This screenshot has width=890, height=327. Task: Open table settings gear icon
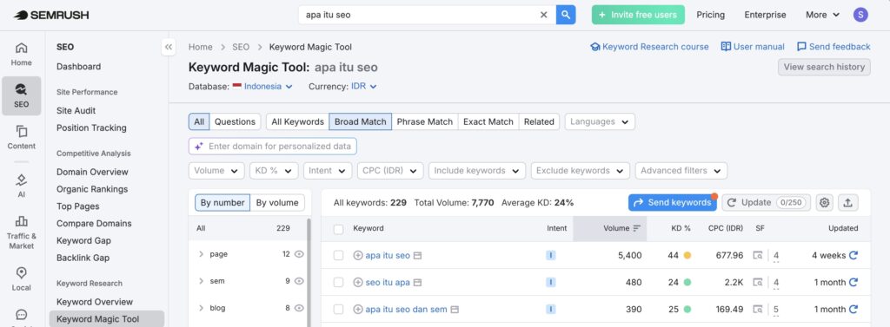tap(825, 202)
